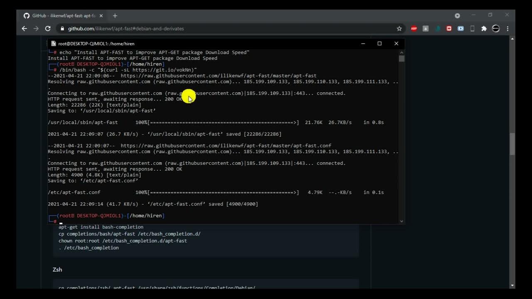The height and width of the screenshot is (299, 532).
Task: Minimize the terminal window
Action: [363, 44]
